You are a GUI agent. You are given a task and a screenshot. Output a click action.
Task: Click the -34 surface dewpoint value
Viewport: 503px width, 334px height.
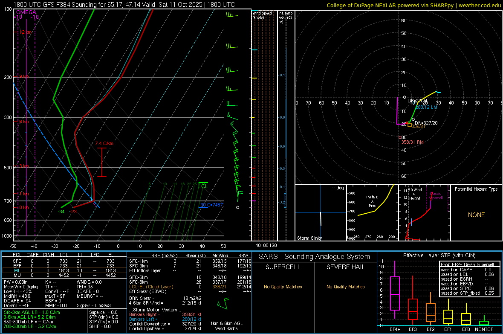[x=61, y=212]
